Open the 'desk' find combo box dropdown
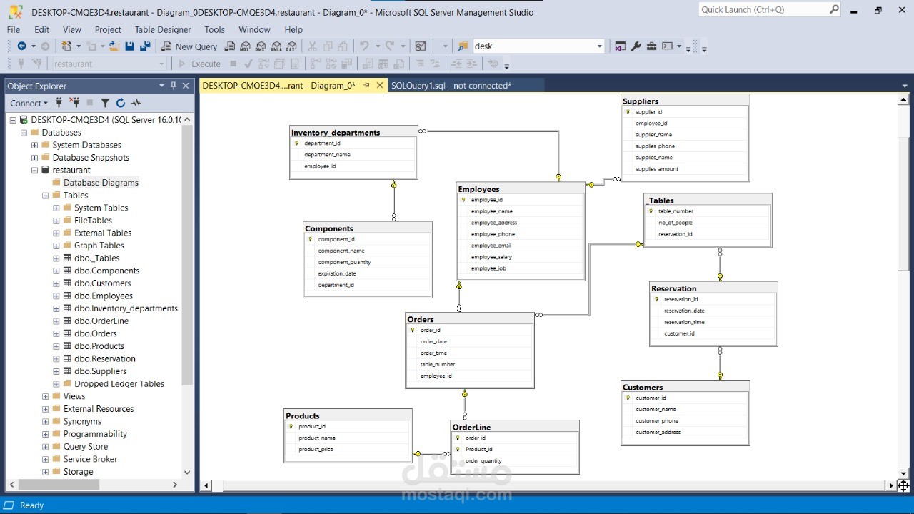The height and width of the screenshot is (514, 914). (600, 46)
